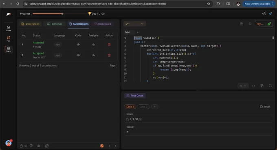Click the code format brackets icon
Viewport: 277px width, 150px height.
tap(253, 86)
